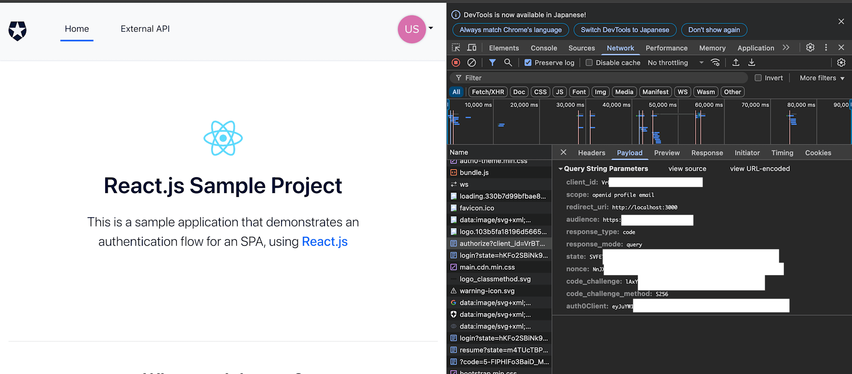The height and width of the screenshot is (374, 852).
Task: Select the All request type filter
Action: pos(456,92)
